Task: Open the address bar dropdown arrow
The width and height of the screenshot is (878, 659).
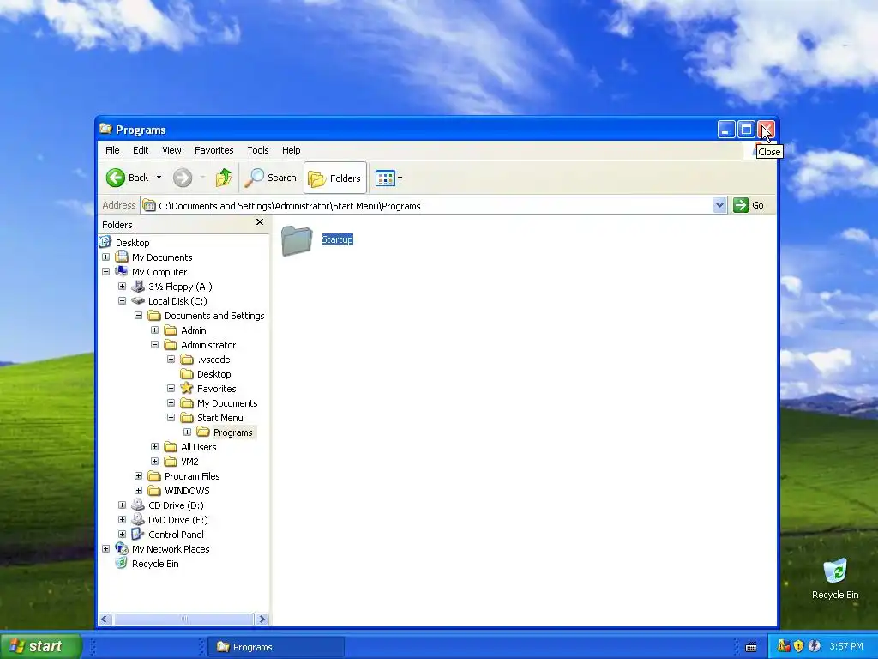Action: point(719,206)
